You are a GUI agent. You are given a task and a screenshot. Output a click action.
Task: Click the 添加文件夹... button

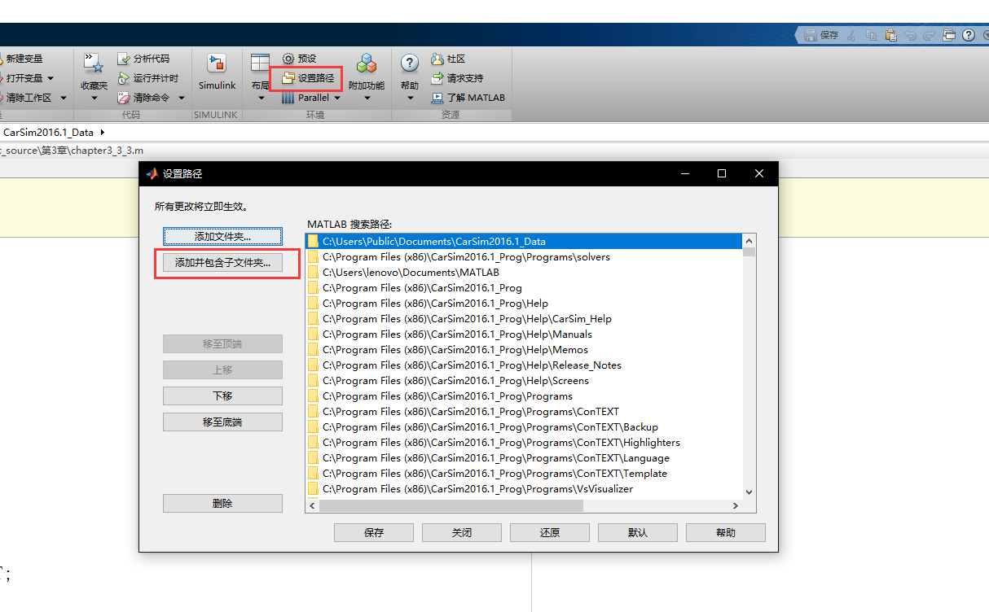coord(222,237)
